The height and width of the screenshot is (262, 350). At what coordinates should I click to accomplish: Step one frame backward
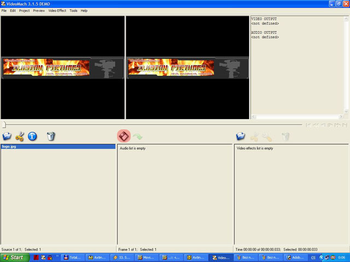pyautogui.click(x=323, y=125)
